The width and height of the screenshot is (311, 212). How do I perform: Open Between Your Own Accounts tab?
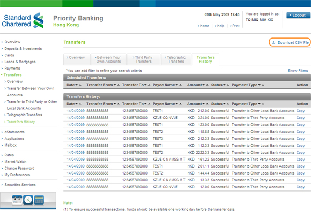click(108, 59)
